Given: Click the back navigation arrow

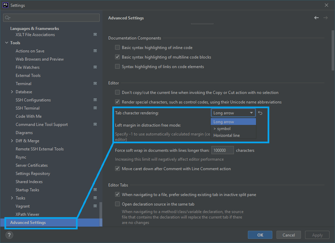Looking at the screenshot, I should click(316, 17).
